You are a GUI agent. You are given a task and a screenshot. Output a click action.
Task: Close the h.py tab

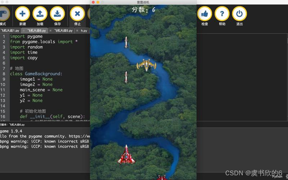[x=77, y=31]
